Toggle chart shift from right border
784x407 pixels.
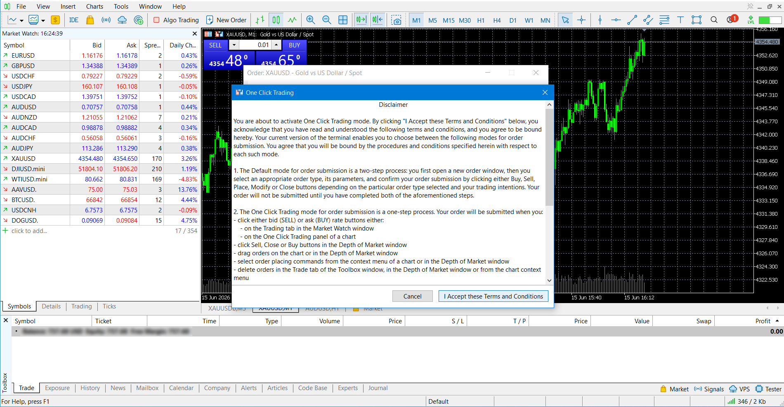[x=377, y=20]
